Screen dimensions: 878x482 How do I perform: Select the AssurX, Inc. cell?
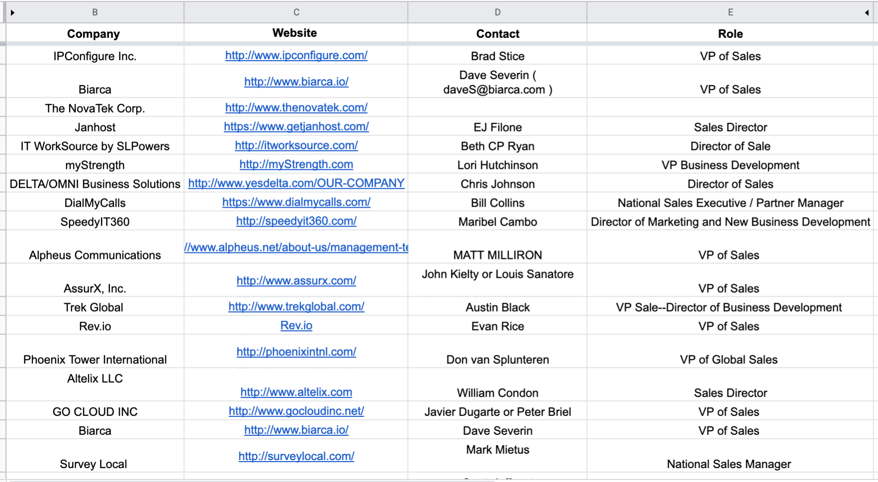click(95, 280)
